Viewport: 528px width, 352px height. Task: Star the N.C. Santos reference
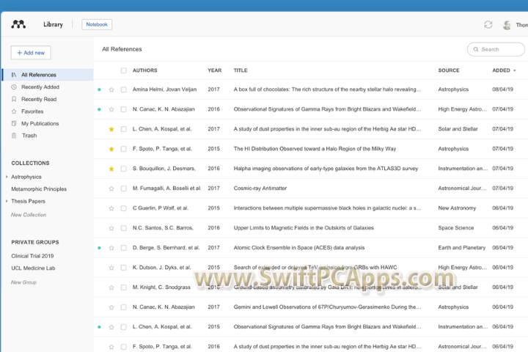click(111, 228)
